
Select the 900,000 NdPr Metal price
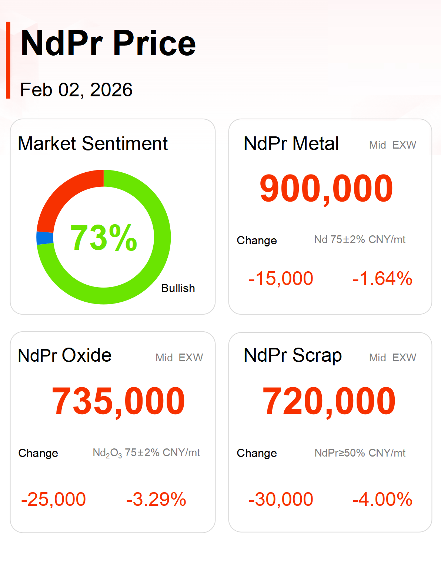point(326,189)
